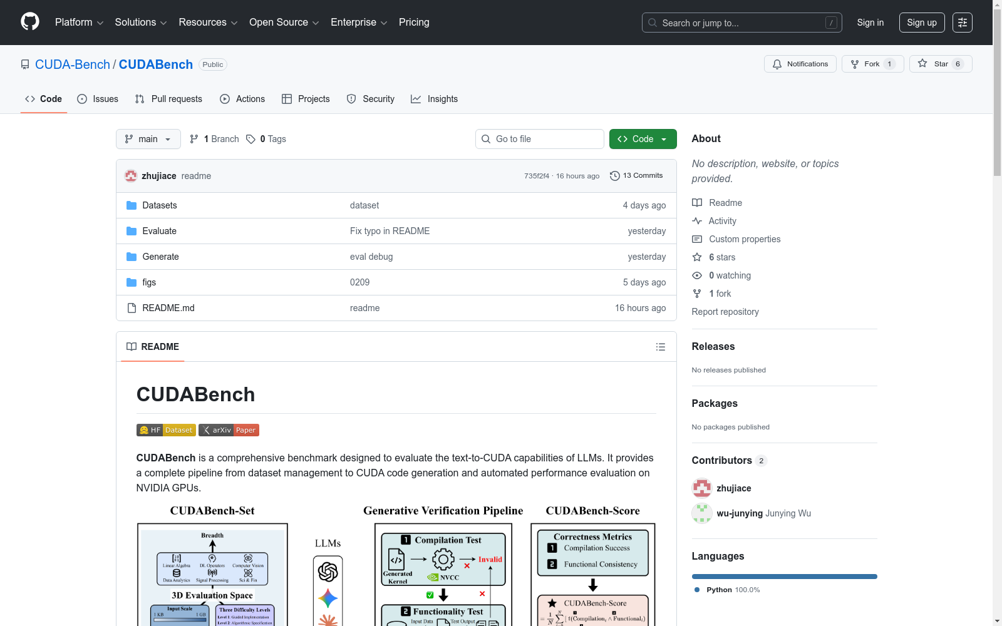Click the book icon next to Readme link
This screenshot has width=1002, height=626.
coord(697,203)
